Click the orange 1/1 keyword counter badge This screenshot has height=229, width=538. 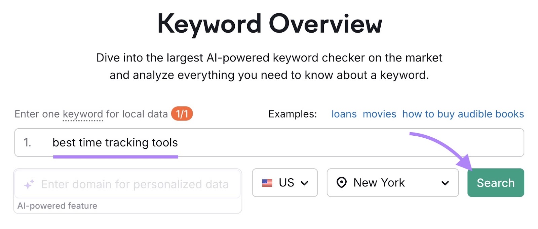(181, 114)
